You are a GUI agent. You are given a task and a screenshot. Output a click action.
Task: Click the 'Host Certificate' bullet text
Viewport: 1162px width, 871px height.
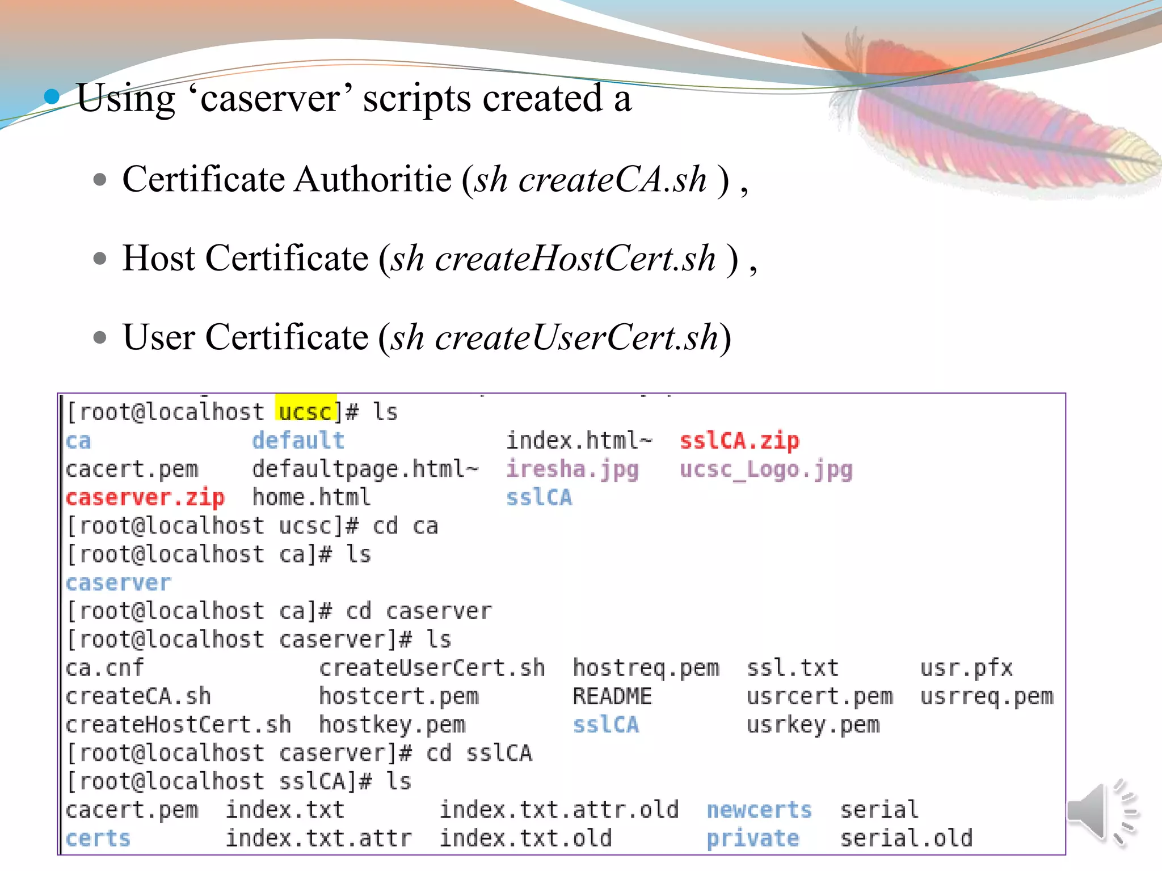[x=440, y=258]
